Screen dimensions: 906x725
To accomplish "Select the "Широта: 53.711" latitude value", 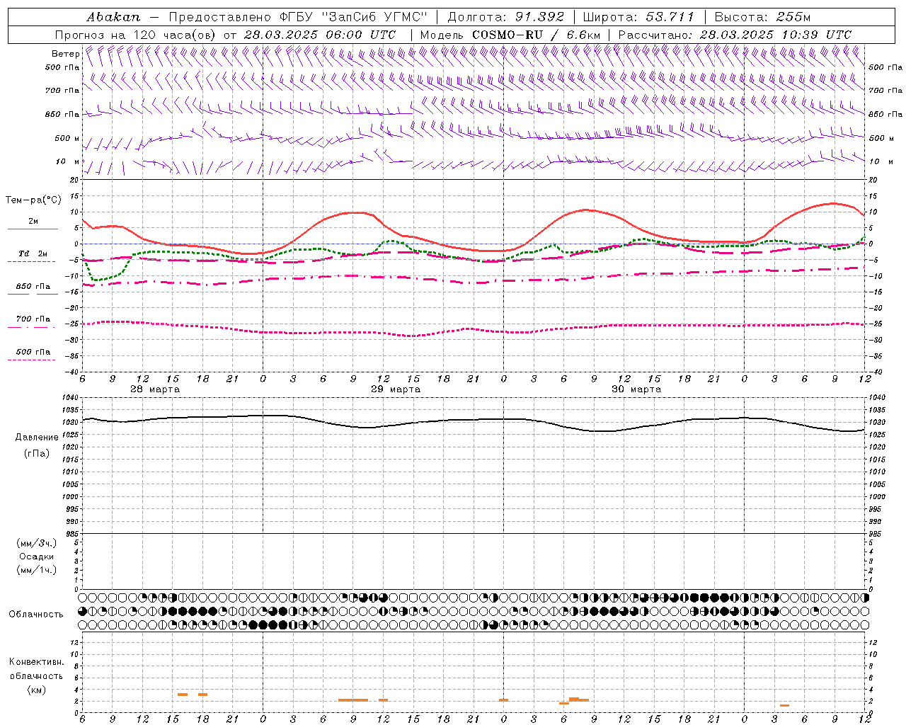I will click(638, 17).
